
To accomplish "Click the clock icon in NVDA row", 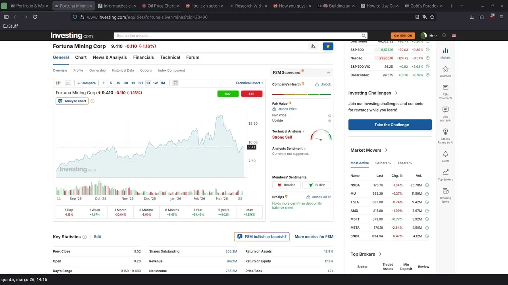I will [427, 185].
